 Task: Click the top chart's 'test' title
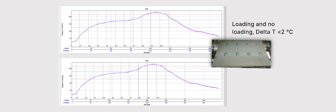tap(146, 9)
